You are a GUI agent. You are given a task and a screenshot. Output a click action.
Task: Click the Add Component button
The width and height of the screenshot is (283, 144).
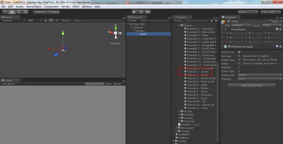coord(251,85)
